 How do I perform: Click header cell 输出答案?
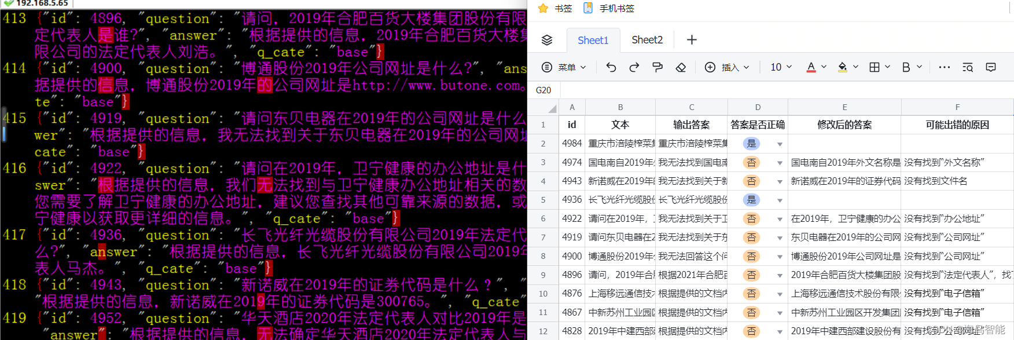point(691,125)
